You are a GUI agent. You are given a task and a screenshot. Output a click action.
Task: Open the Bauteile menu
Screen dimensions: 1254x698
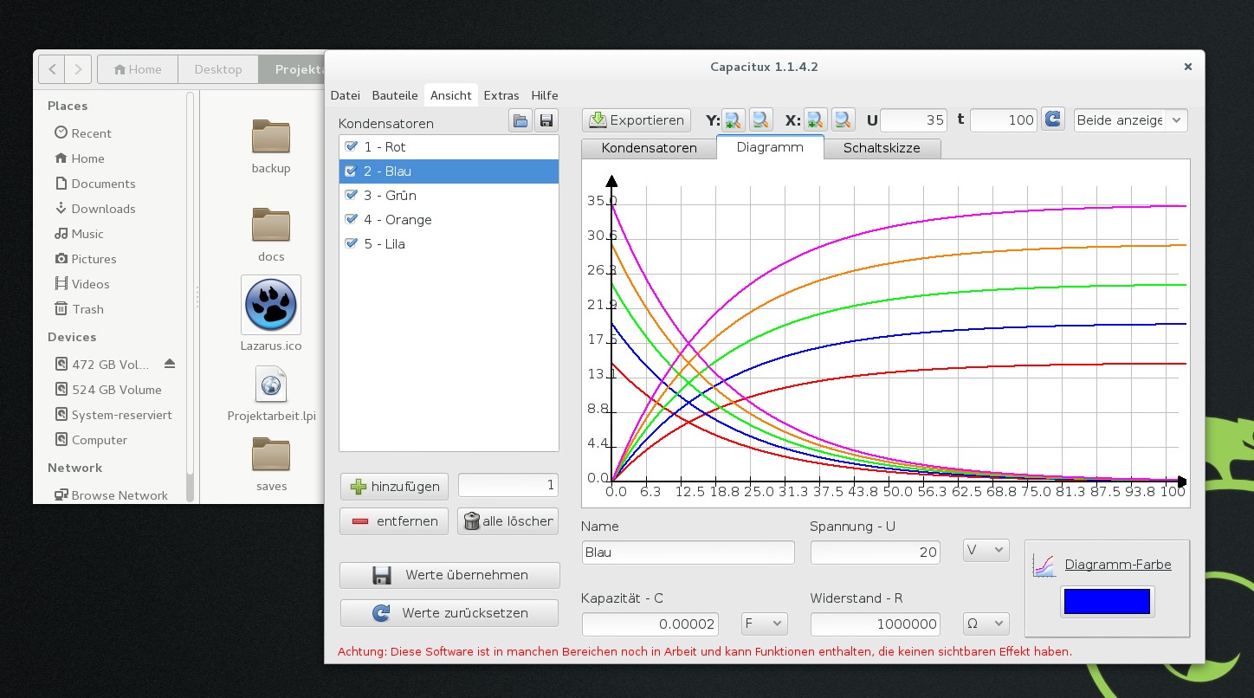click(395, 95)
